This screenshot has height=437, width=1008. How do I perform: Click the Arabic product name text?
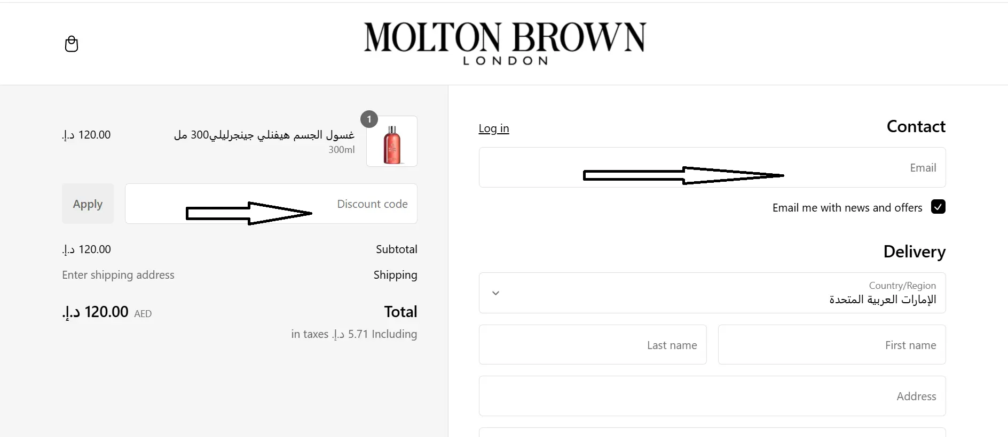264,135
